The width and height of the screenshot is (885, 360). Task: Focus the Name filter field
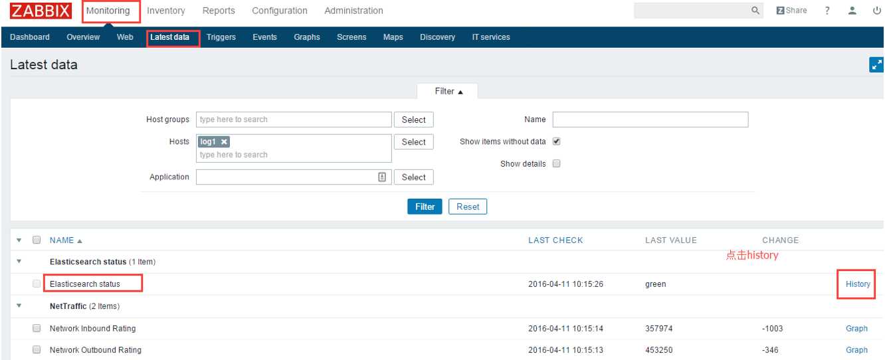point(650,120)
